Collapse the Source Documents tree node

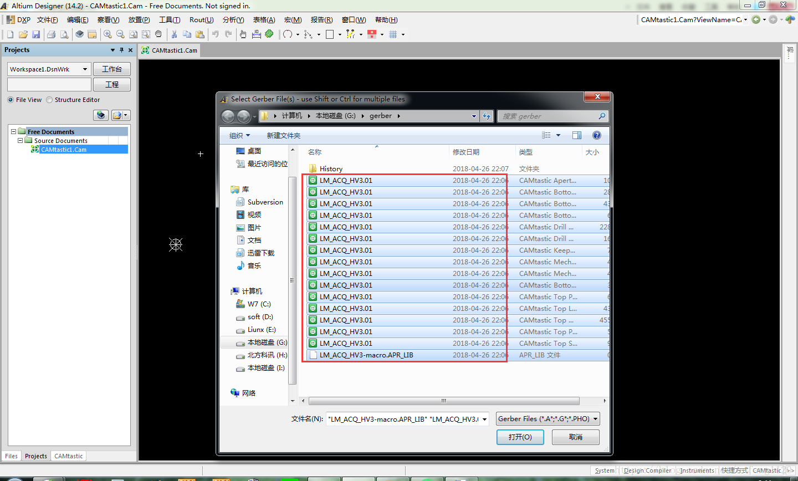click(x=21, y=140)
